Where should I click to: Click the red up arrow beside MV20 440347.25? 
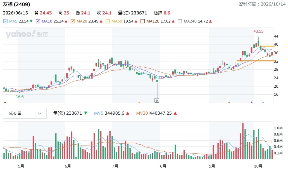(x=175, y=113)
